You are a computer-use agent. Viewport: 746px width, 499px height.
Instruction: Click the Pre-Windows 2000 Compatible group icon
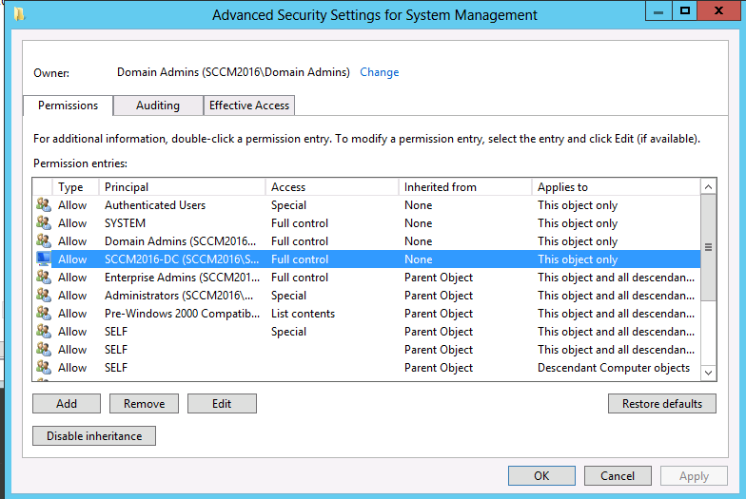[x=44, y=314]
